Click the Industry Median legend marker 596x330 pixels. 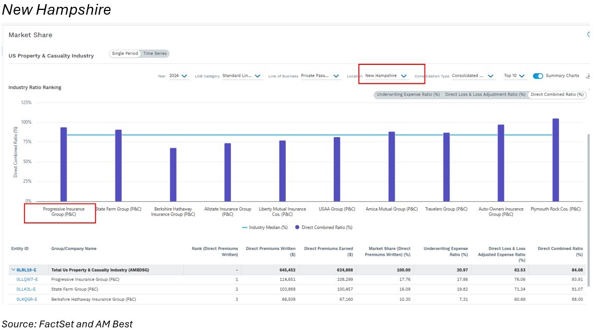[x=244, y=227]
